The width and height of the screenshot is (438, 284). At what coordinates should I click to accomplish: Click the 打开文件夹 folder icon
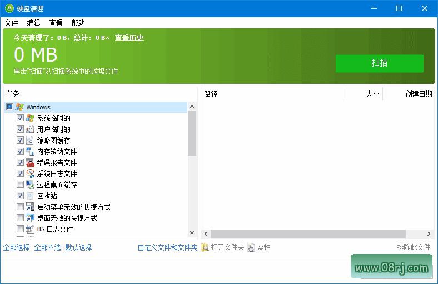pos(205,247)
